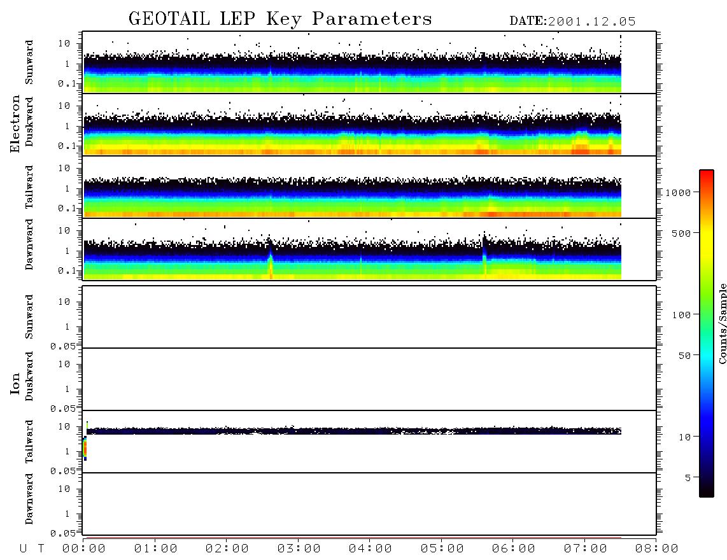Select the Electron Tailward spectrogram panel
This screenshot has height=560, width=727.
click(x=369, y=187)
